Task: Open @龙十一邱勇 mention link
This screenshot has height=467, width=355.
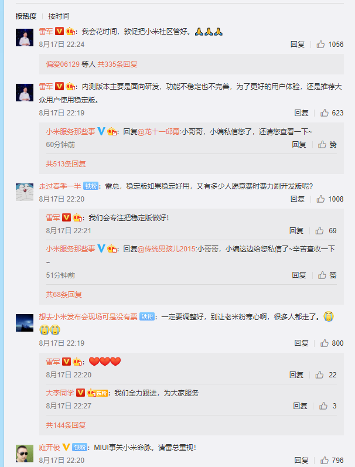Action: tap(158, 132)
